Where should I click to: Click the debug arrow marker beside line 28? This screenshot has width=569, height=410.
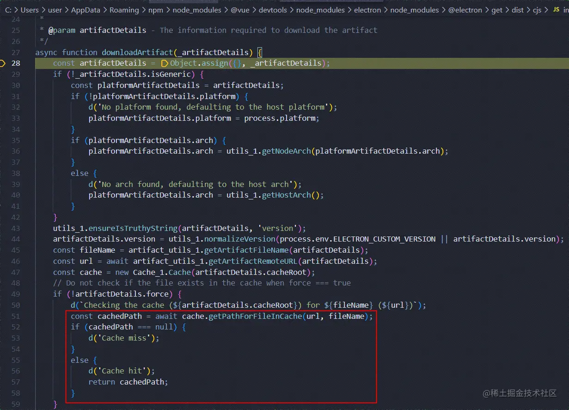[2, 63]
